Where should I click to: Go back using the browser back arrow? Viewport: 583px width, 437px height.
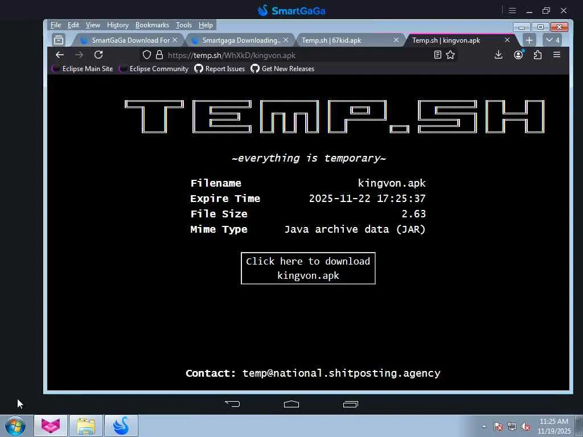coord(60,55)
